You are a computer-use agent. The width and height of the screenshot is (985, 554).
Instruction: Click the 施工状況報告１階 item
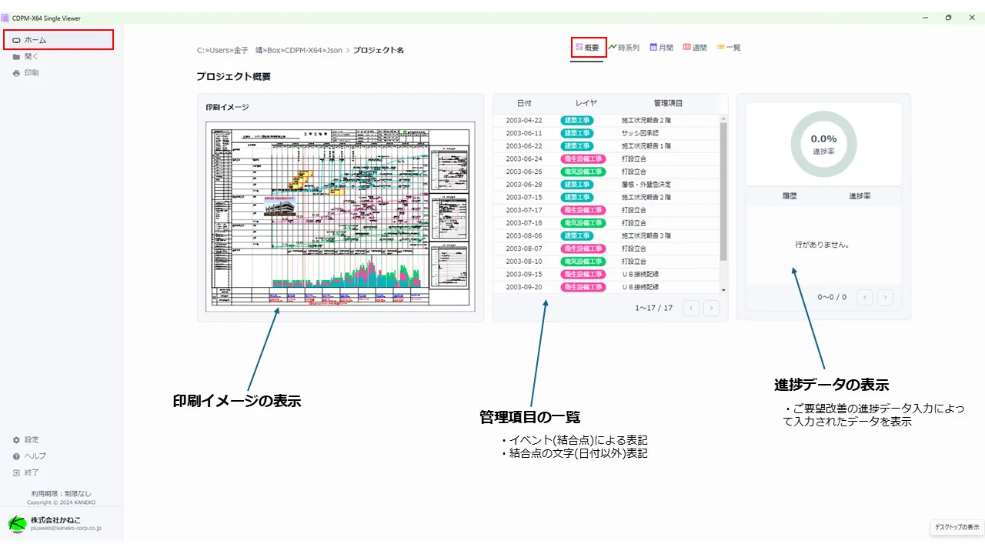coord(647,146)
